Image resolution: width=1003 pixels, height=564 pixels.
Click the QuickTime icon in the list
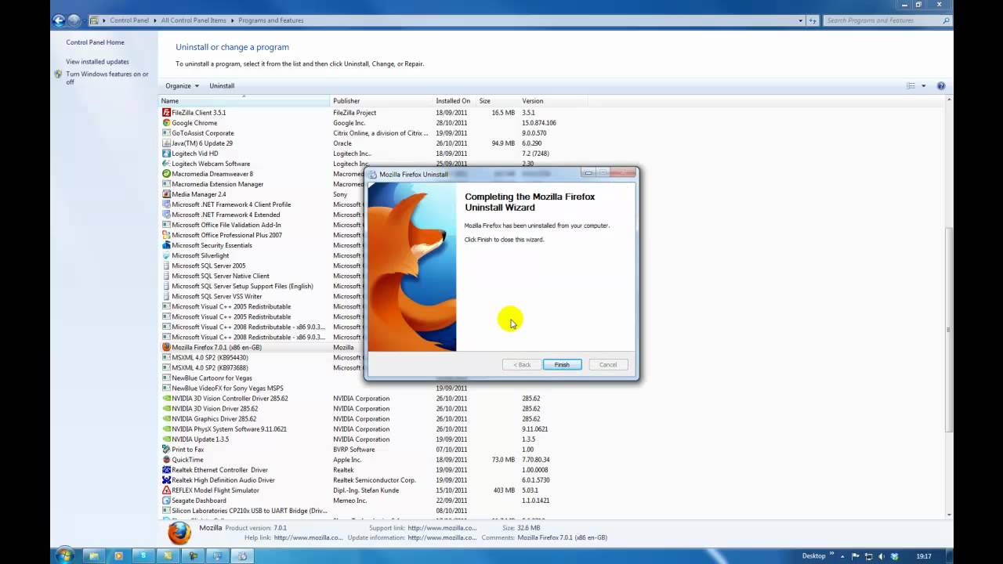(x=166, y=460)
